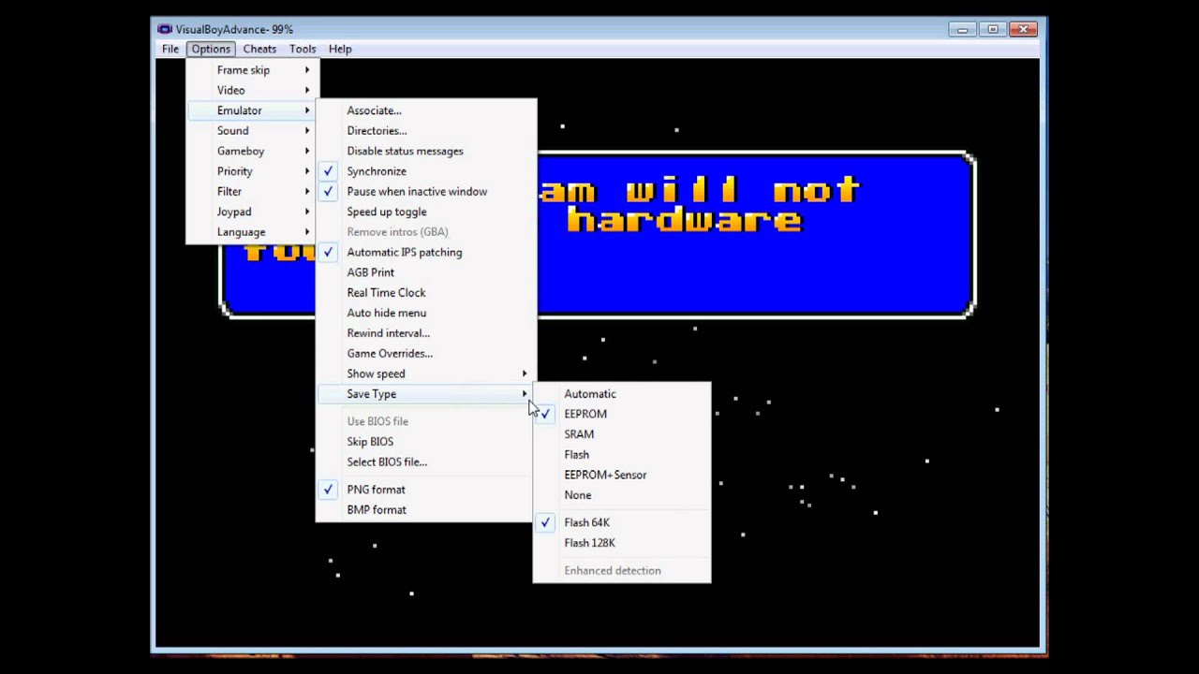
Task: Close the Options menu in menu bar
Action: pyautogui.click(x=211, y=49)
